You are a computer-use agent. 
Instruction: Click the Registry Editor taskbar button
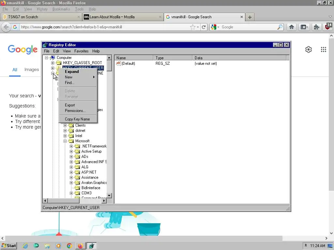coord(91,246)
